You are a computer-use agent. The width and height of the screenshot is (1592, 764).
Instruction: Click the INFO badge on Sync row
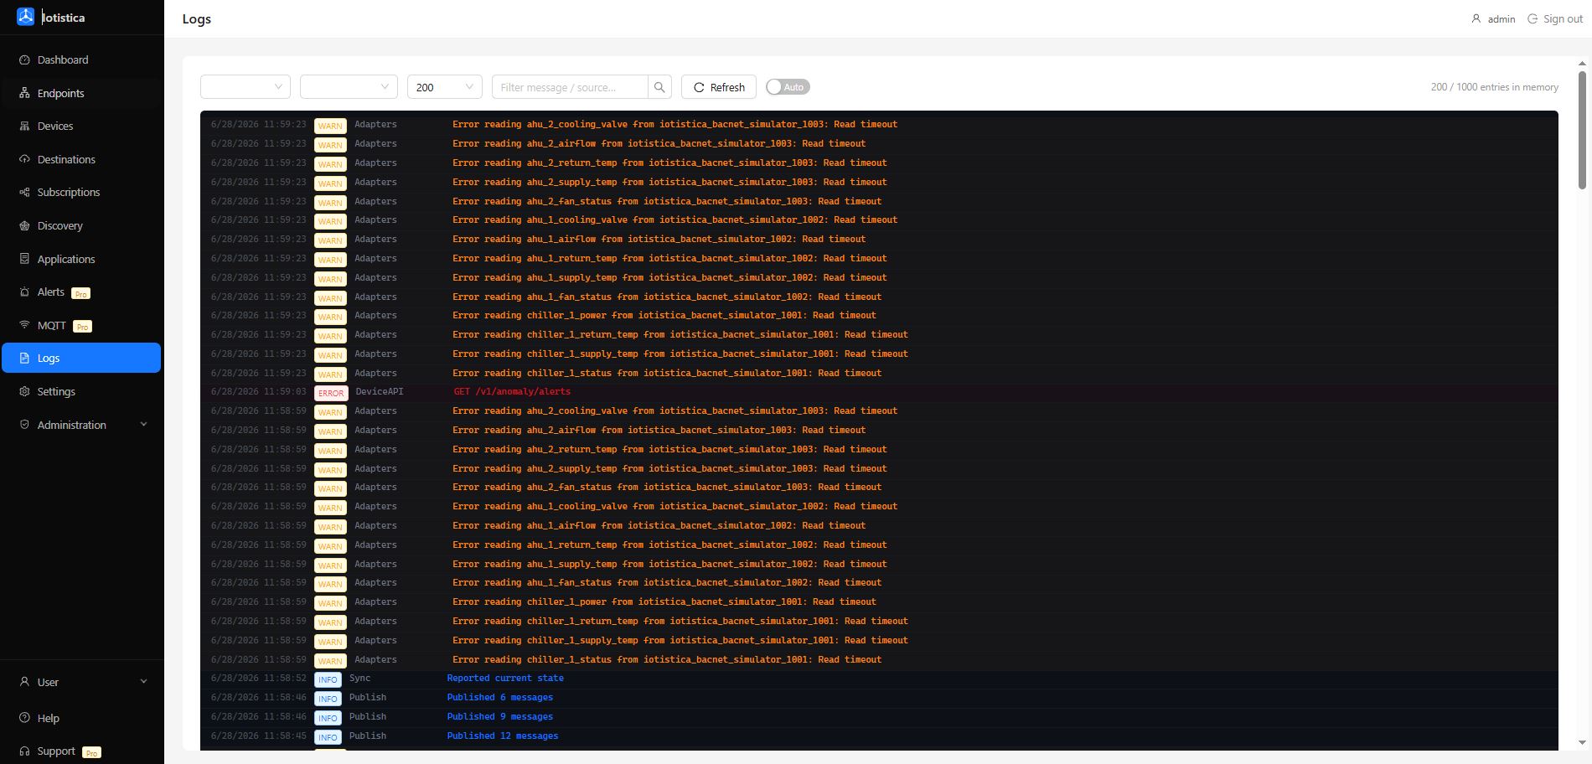coord(328,679)
